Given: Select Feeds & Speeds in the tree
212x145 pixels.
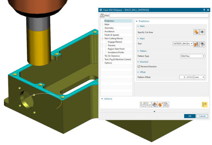Looking at the screenshot, I should (x=112, y=35).
